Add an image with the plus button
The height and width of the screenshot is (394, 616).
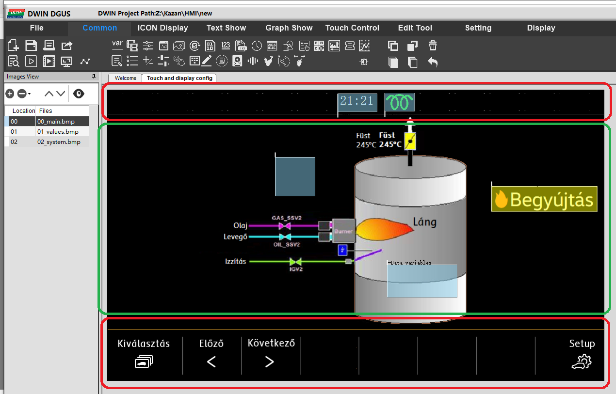pos(10,94)
